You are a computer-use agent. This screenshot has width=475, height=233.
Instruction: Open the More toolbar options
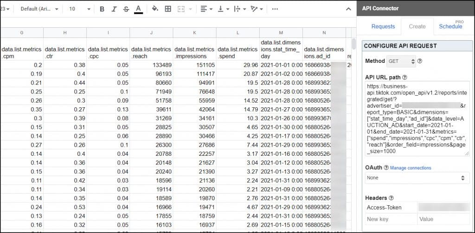[x=275, y=9]
